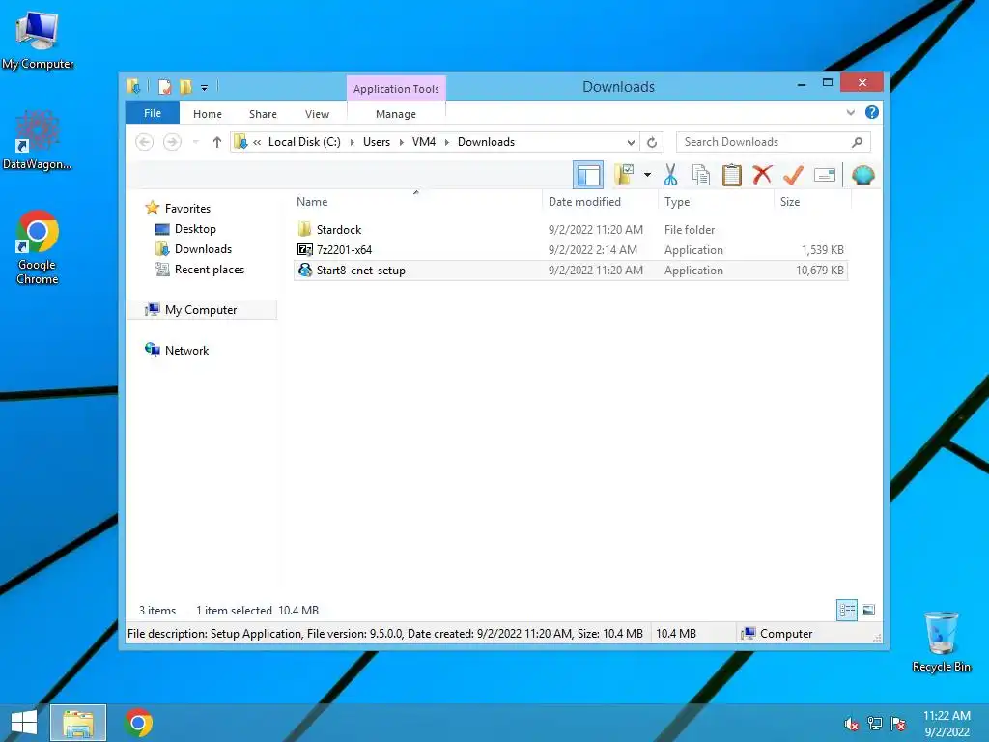Viewport: 989px width, 742px height.
Task: Delete selected file with red X icon
Action: click(763, 175)
